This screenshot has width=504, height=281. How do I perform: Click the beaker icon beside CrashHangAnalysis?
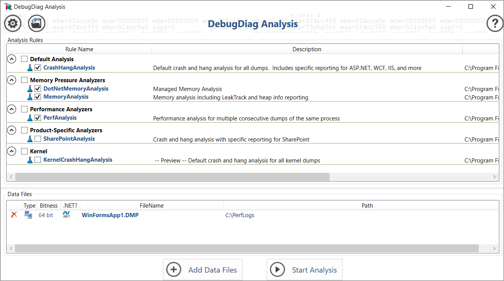[30, 68]
